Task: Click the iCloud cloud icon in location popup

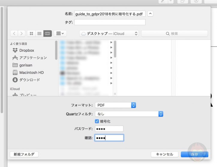Action: (x=83, y=34)
